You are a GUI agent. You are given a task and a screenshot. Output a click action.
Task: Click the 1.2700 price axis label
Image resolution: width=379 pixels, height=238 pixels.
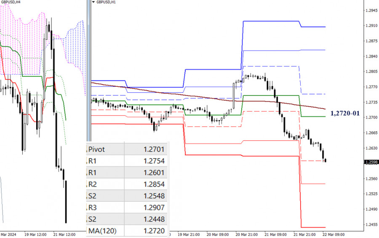pyautogui.click(x=372, y=118)
